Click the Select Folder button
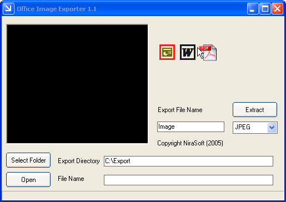Screen dimensions: 286x202 [28, 160]
